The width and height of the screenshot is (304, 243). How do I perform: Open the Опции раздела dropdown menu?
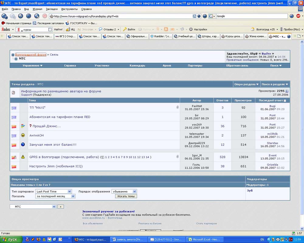click(x=247, y=84)
